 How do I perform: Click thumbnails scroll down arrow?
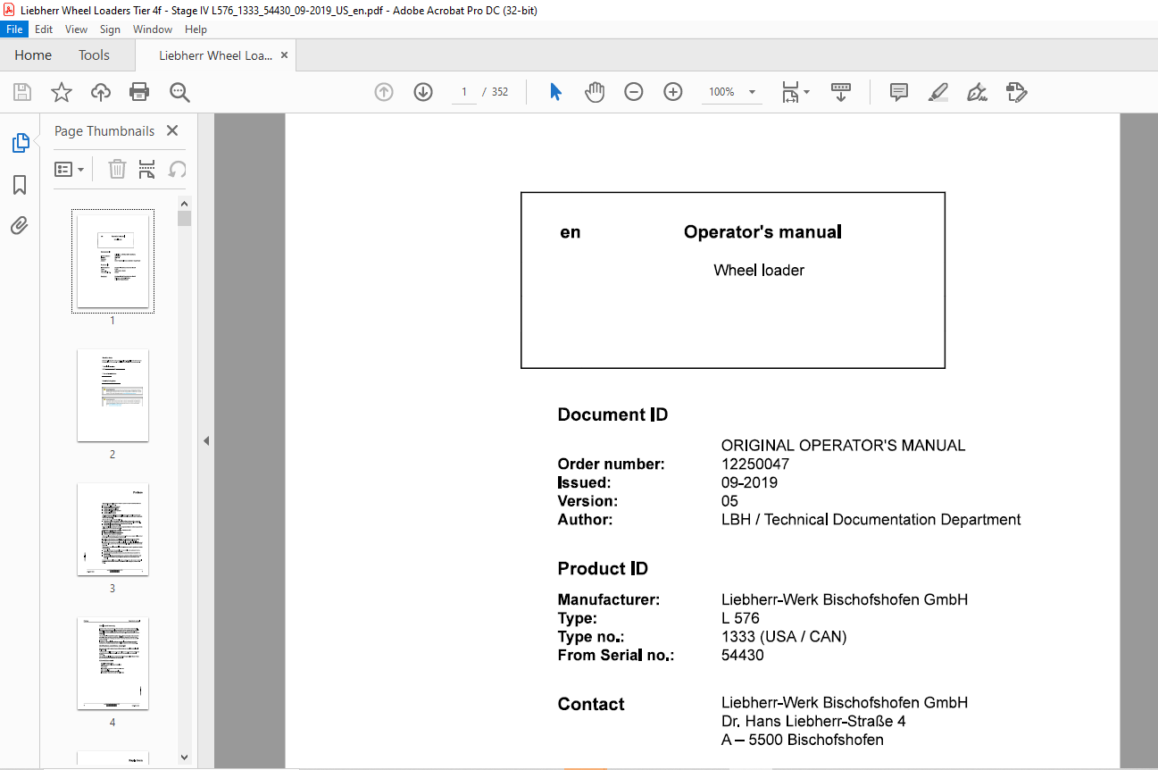pos(184,757)
